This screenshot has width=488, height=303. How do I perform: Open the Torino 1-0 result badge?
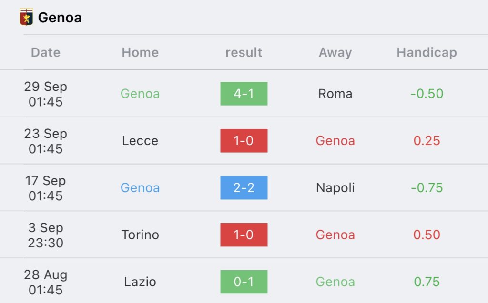point(244,235)
